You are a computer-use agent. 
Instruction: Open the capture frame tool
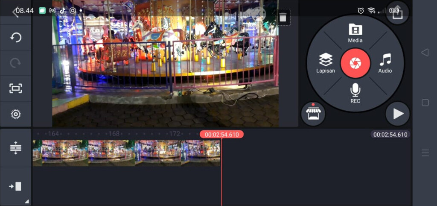[16, 88]
